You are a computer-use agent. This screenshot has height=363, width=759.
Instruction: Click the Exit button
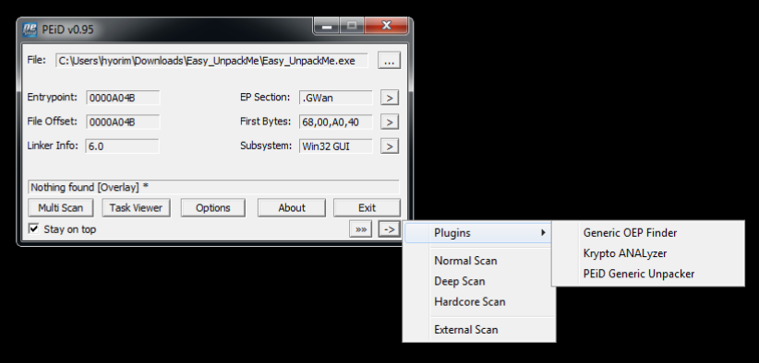tap(367, 208)
